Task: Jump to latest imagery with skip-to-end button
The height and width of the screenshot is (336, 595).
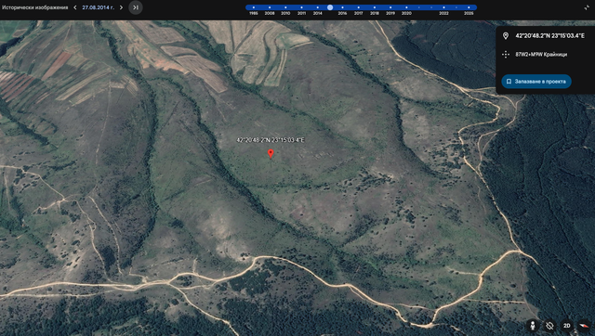Action: click(x=136, y=7)
